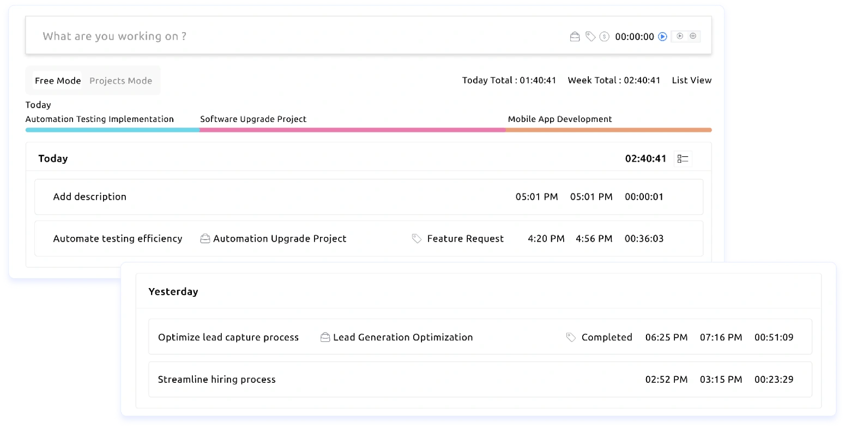
Task: Open the project selector briefcase icon
Action: coord(575,36)
